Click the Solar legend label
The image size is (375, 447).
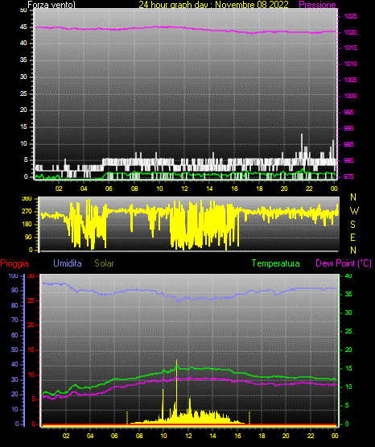(x=105, y=263)
